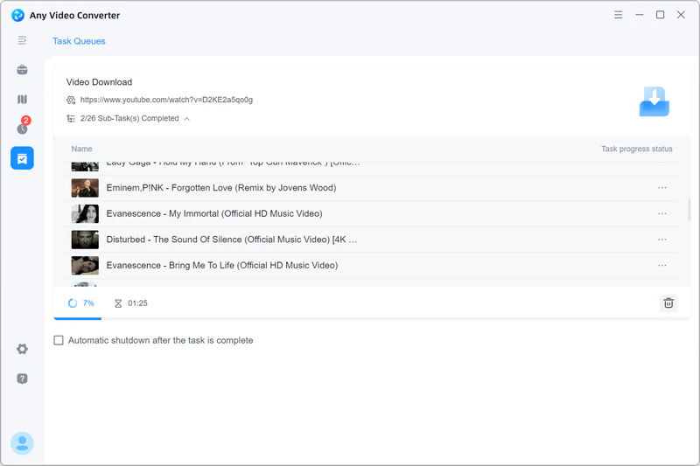This screenshot has height=466, width=700.
Task: Open the settings gear in sidebar
Action: pos(22,349)
